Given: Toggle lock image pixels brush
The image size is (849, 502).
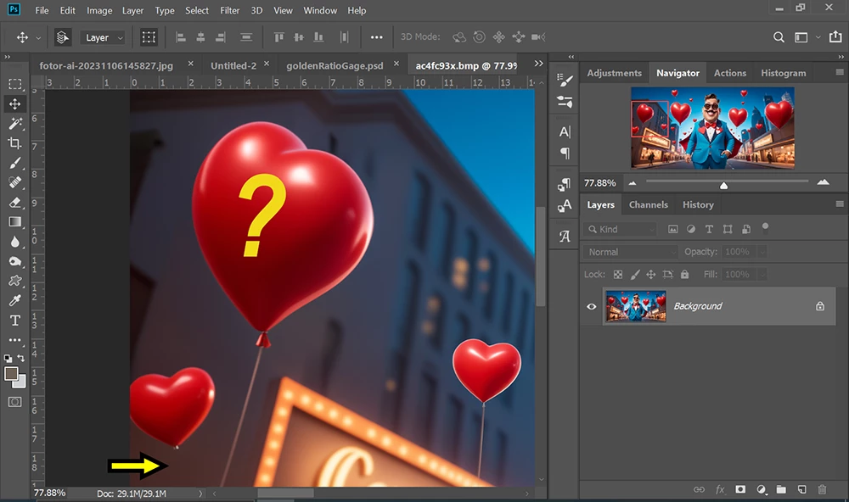Looking at the screenshot, I should point(634,274).
